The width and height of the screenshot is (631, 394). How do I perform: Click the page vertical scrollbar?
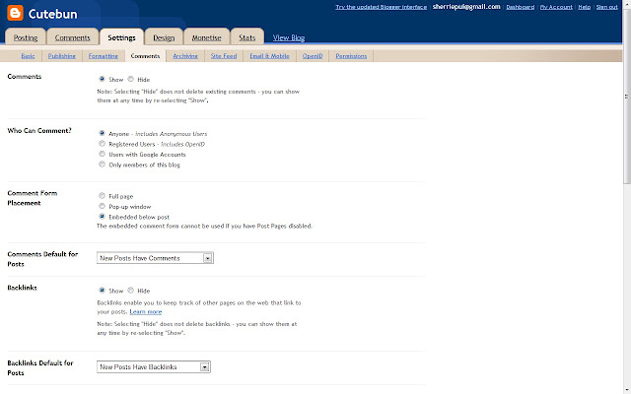tap(627, 97)
